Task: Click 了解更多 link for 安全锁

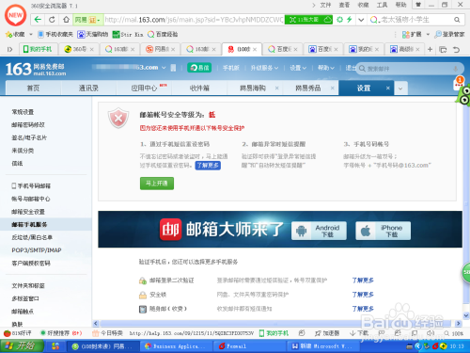Action: (363, 295)
